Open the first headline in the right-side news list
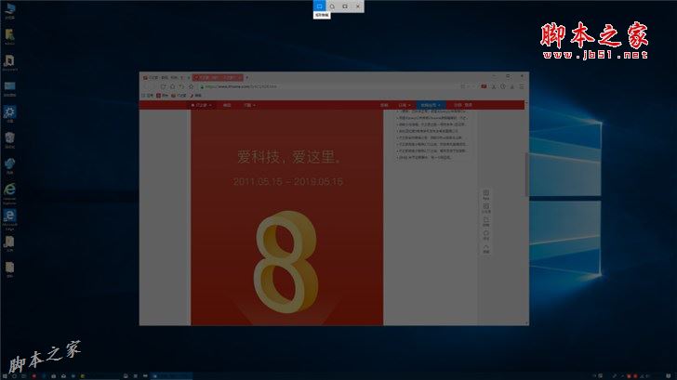The width and height of the screenshot is (677, 380). (x=431, y=111)
